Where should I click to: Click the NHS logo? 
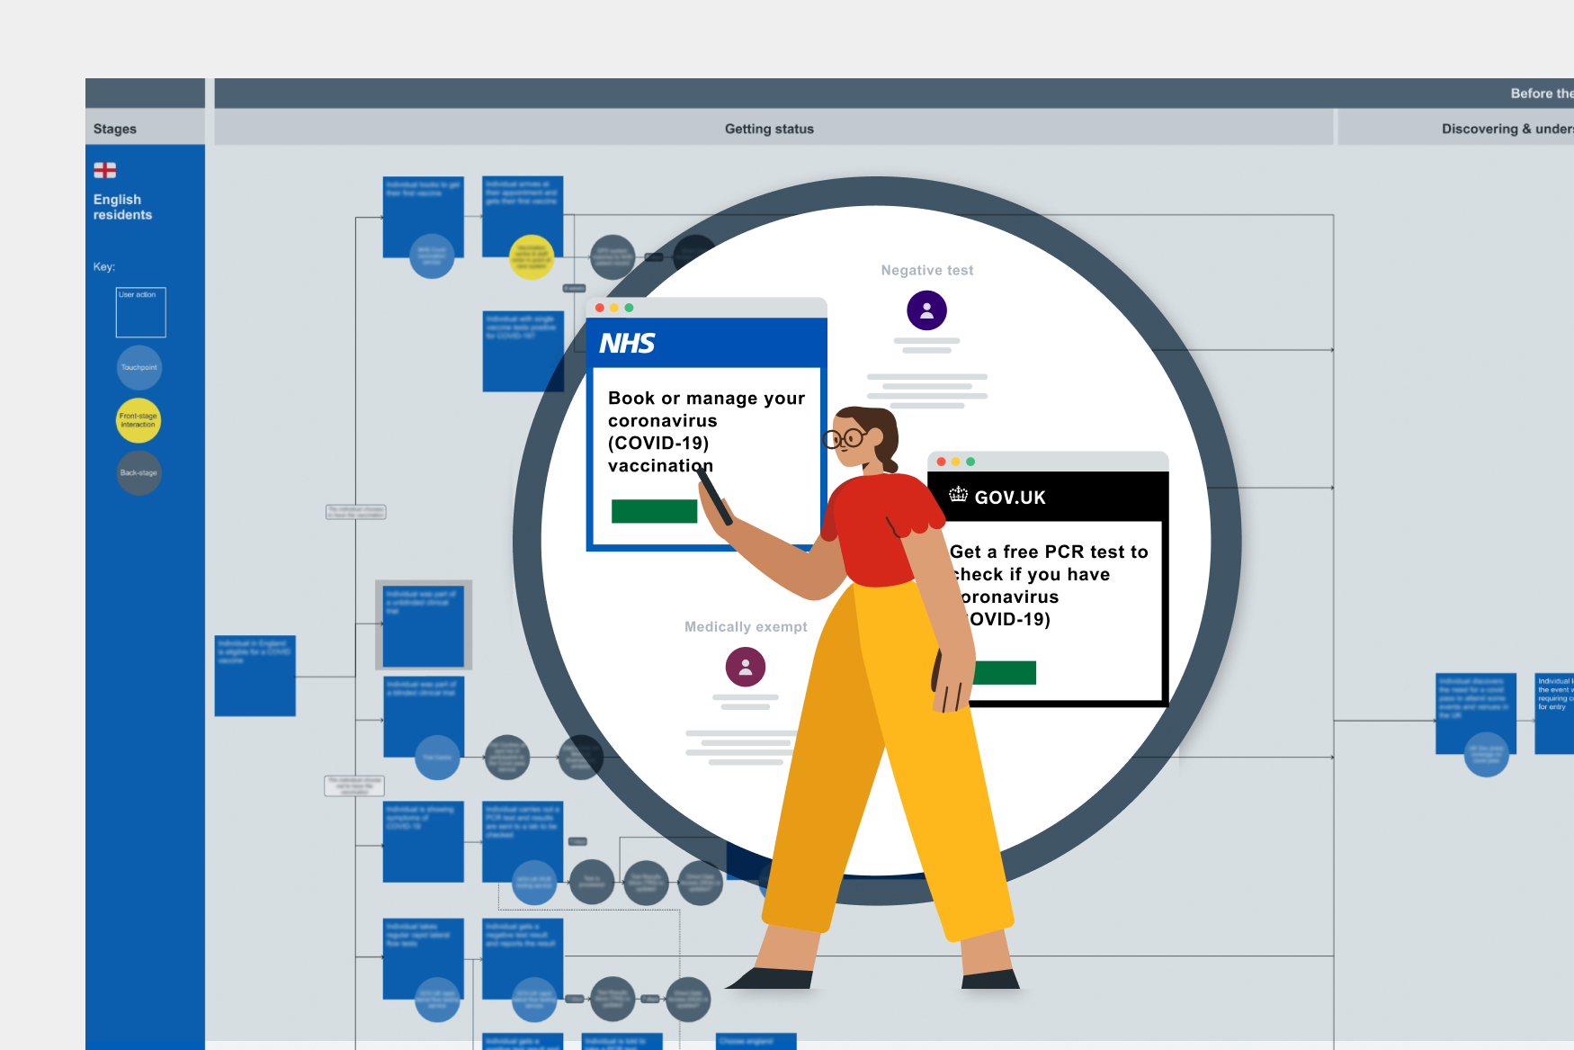(627, 344)
